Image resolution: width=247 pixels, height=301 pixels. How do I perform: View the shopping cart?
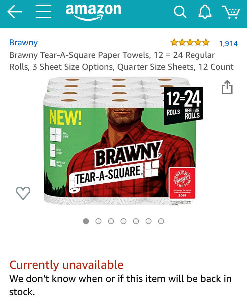click(231, 12)
